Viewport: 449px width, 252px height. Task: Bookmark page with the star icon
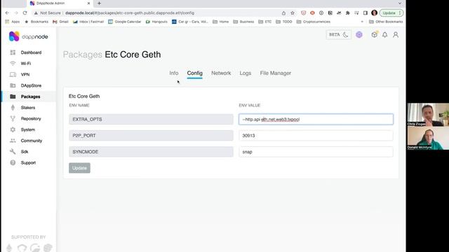point(293,13)
